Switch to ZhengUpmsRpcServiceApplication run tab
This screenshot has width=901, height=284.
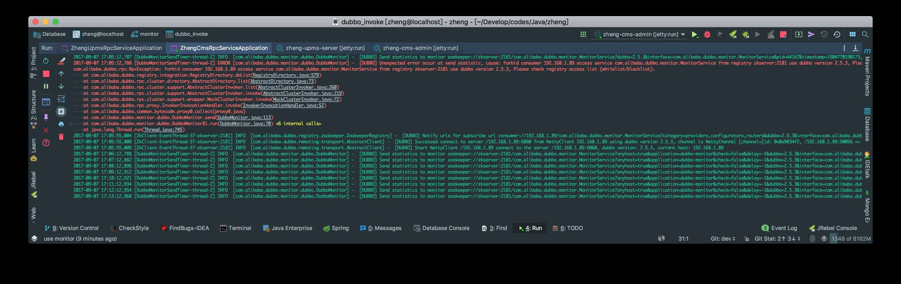pyautogui.click(x=116, y=48)
